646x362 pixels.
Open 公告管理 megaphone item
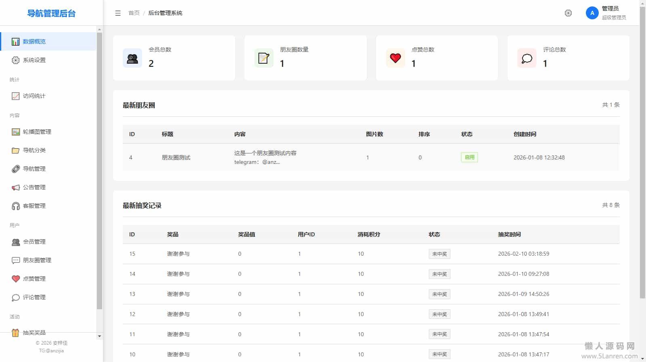pos(34,188)
